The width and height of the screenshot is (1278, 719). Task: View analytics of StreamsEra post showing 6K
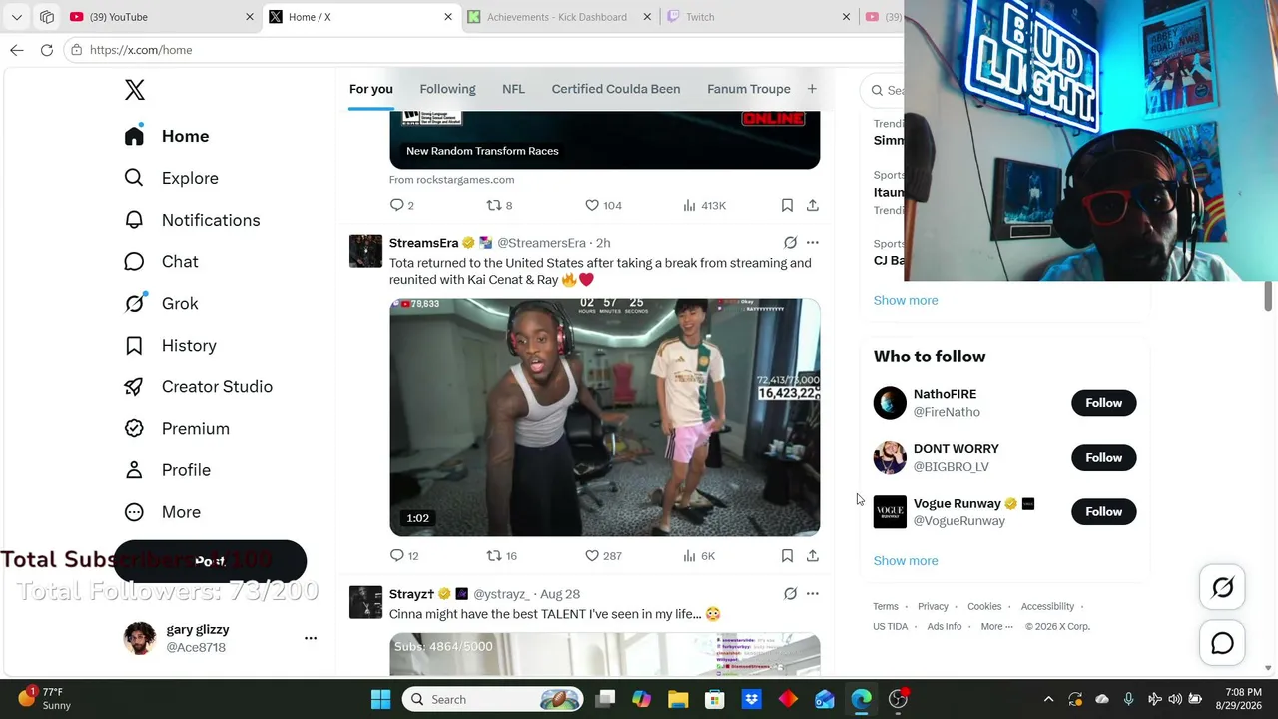689,555
